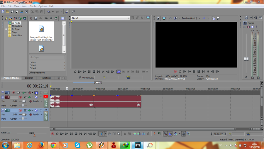The image size is (264, 149).
Task: Preview on the external monitor in Video Preview
Action: [x=164, y=18]
